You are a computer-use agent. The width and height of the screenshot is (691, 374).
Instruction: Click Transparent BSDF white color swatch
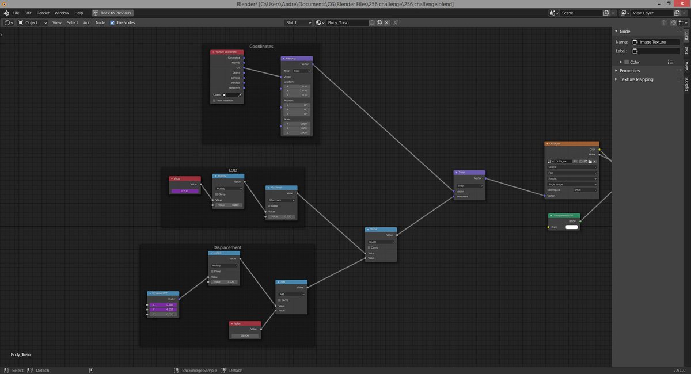[571, 227]
